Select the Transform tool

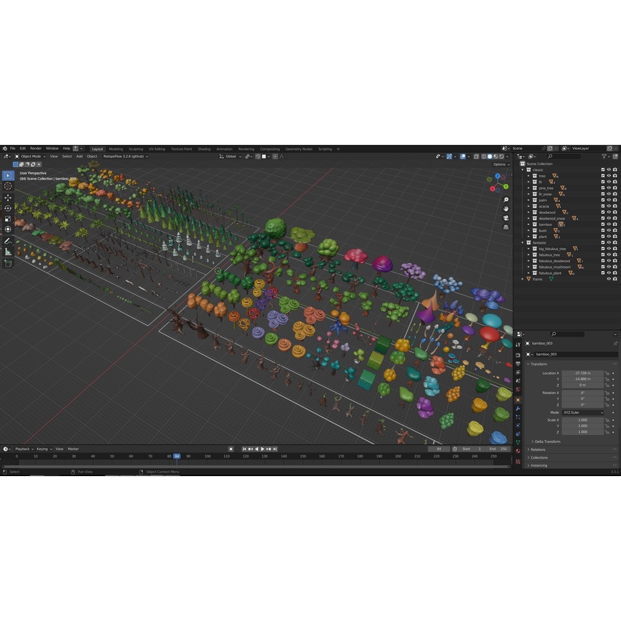pyautogui.click(x=8, y=229)
